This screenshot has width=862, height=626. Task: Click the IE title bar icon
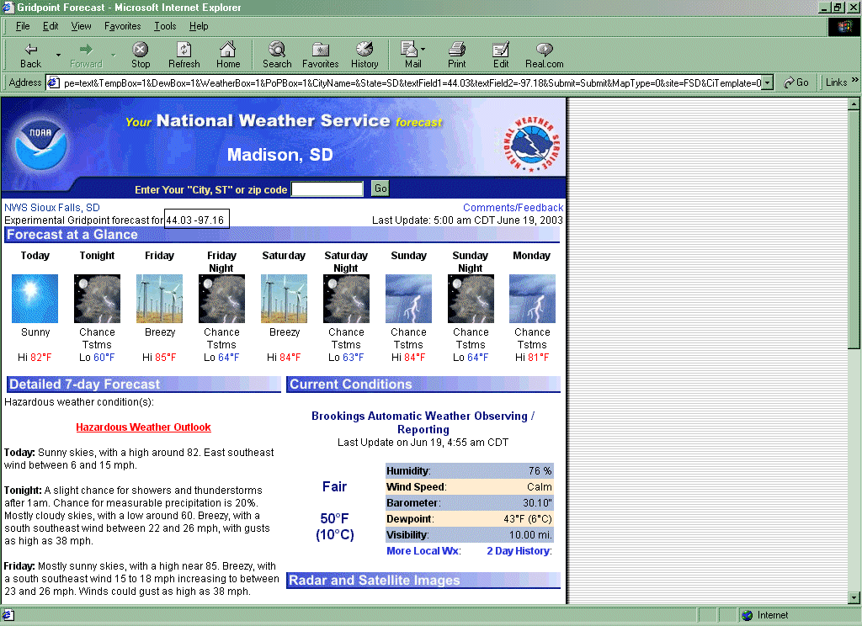8,7
